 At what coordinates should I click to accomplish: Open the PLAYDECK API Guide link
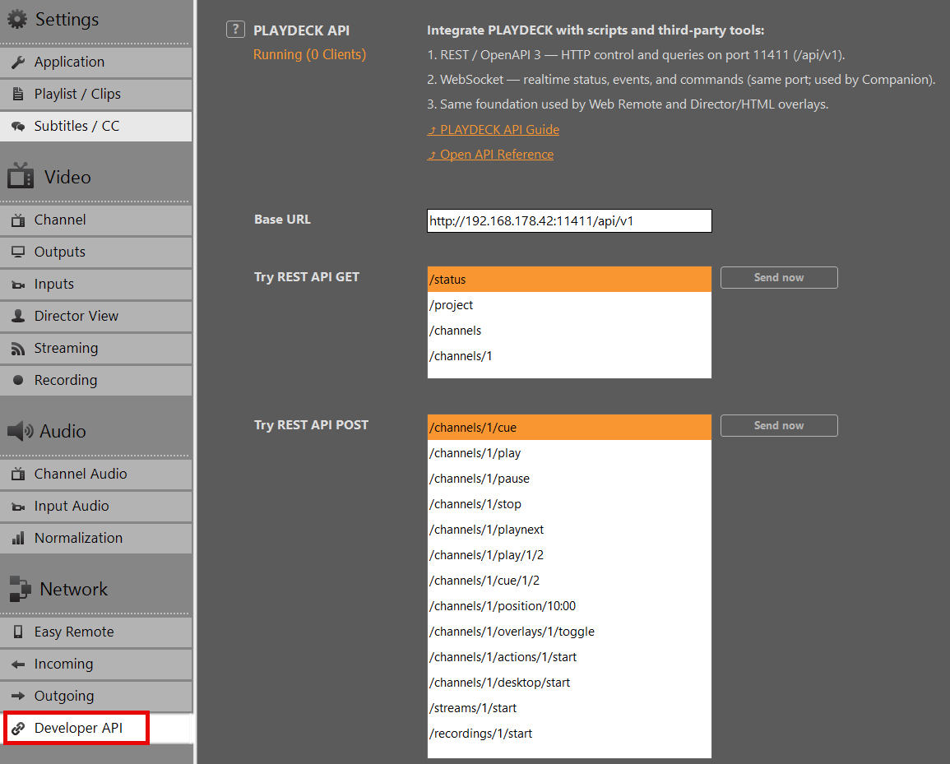[x=494, y=130]
